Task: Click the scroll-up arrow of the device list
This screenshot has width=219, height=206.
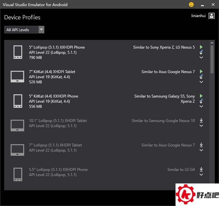Action: [212, 42]
